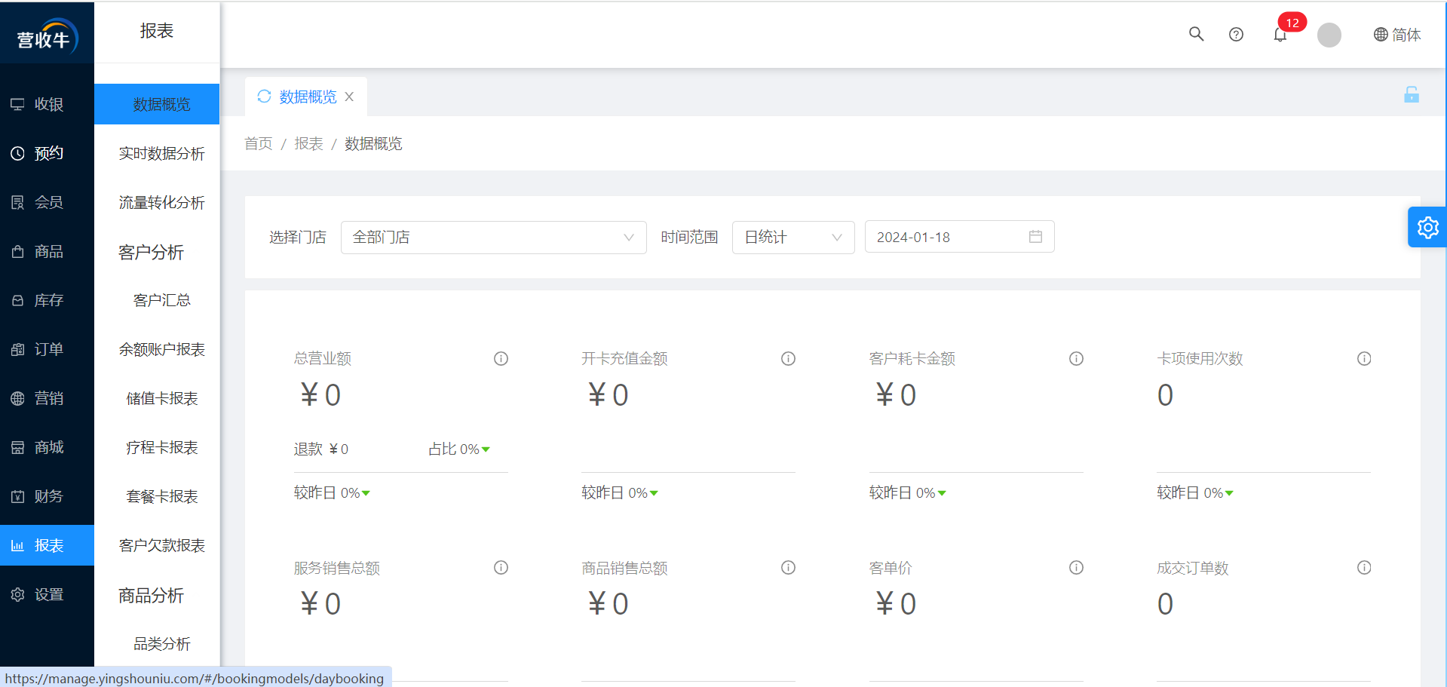
Task: Close the 数据概览 tab
Action: coord(349,97)
